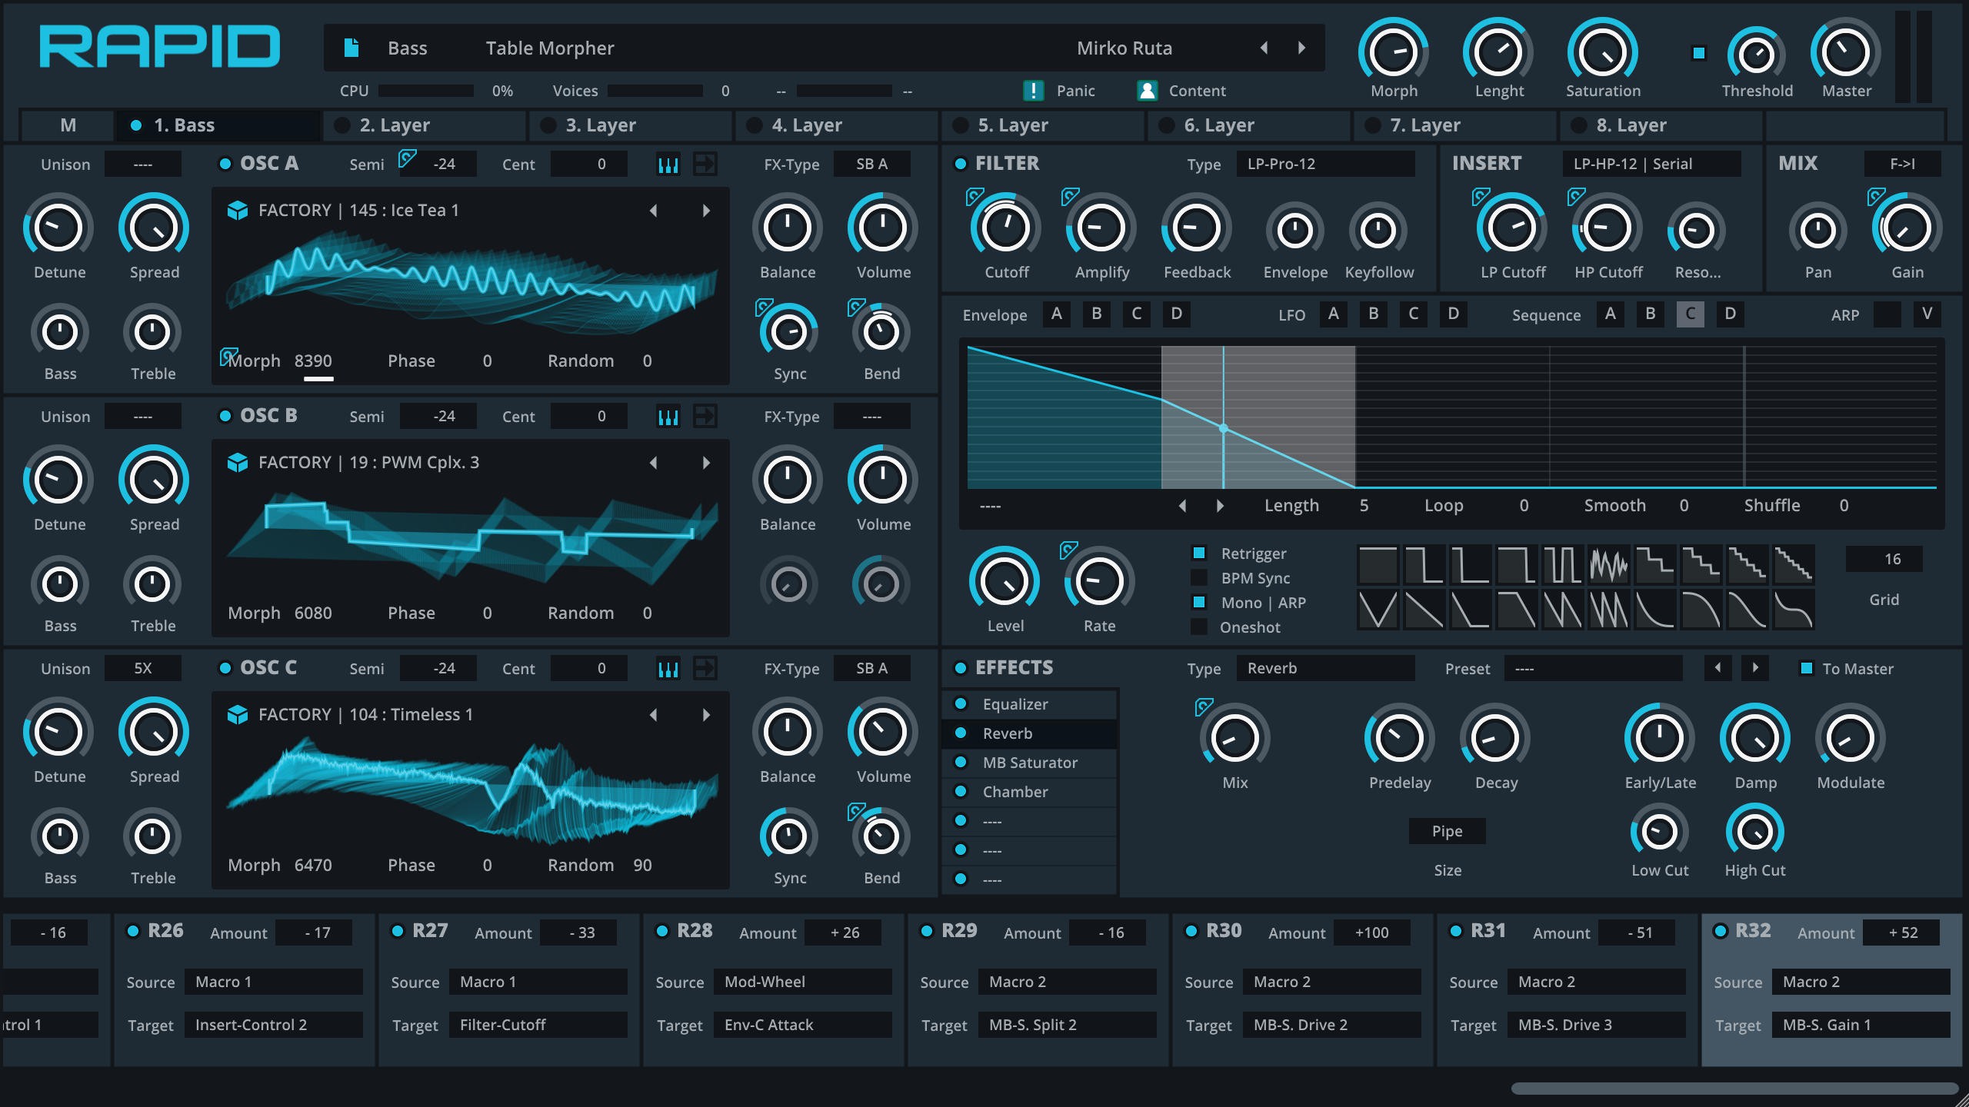This screenshot has height=1107, width=1969.
Task: Select the noise waveform sequence shape
Action: (x=1608, y=565)
